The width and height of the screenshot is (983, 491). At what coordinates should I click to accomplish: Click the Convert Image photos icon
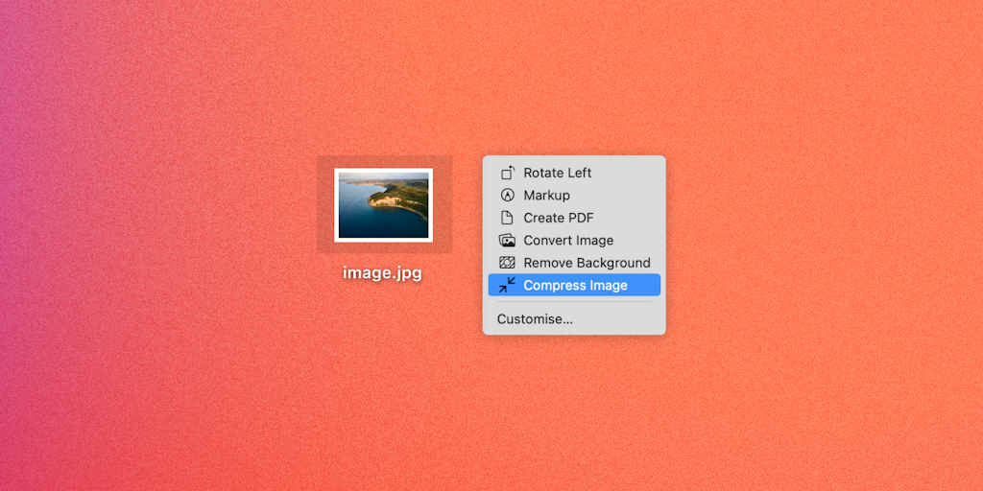[x=507, y=241]
